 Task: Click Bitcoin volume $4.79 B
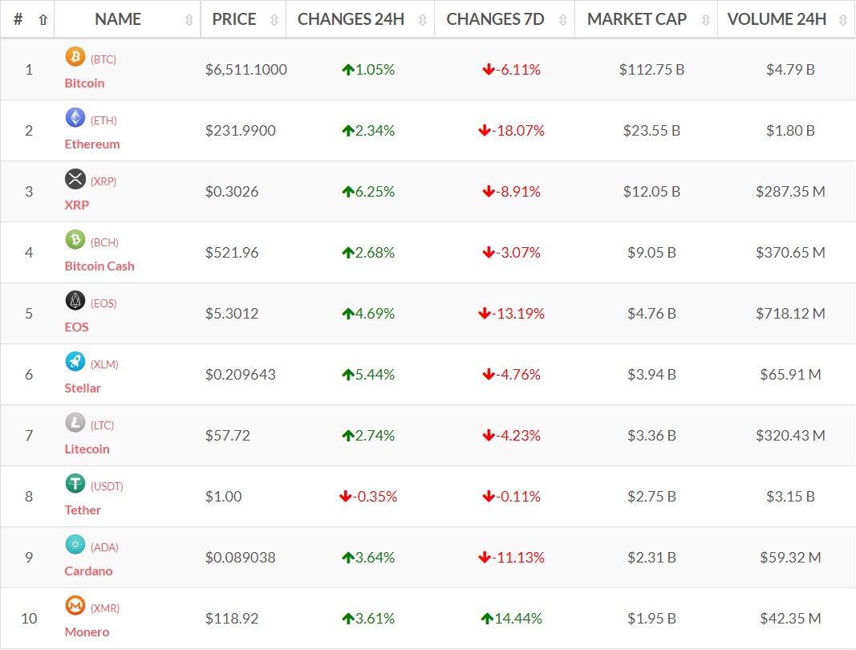[x=790, y=70]
